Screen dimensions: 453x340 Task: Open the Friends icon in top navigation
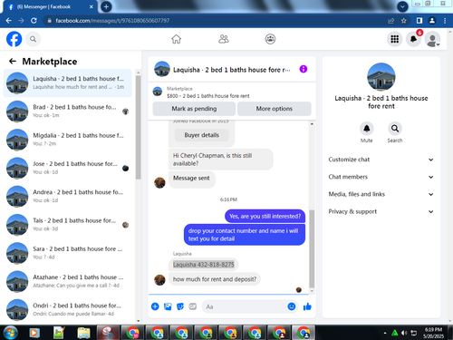224,39
